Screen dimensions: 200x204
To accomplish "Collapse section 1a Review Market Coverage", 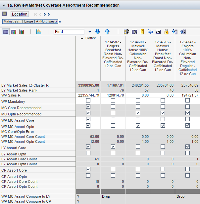I will click(x=4, y=5).
